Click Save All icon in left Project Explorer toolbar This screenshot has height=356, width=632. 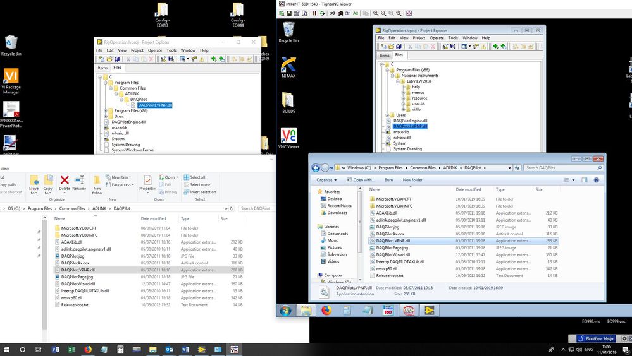click(117, 59)
